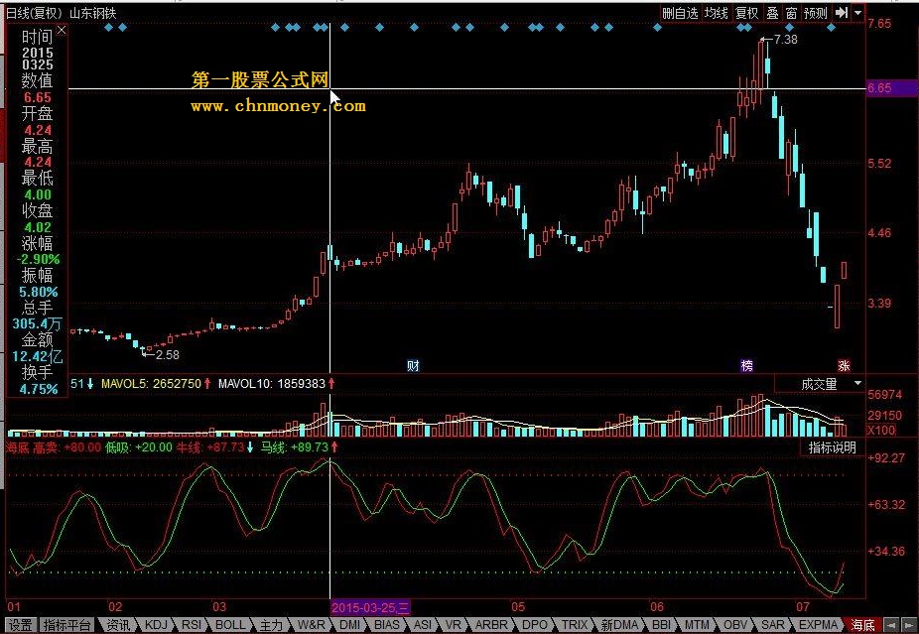The image size is (919, 634).
Task: Select the 新DMA indicator tab
Action: [x=619, y=625]
